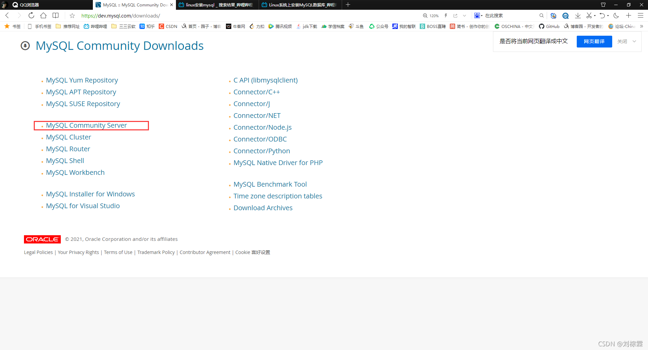Toggle night mode moon icon
Image resolution: width=648 pixels, height=350 pixels.
point(616,15)
